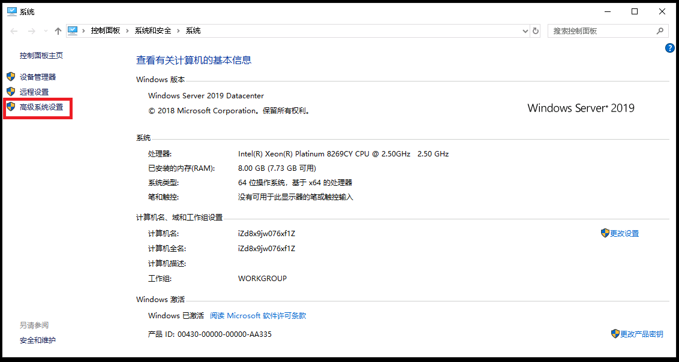Open 阅读 Microsoft 软件许可条款 link
Screen dimensions: 679x362
click(x=258, y=316)
